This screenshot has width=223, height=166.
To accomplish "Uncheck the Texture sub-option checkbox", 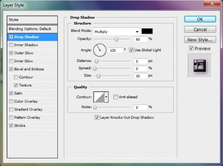I will (x=16, y=85).
